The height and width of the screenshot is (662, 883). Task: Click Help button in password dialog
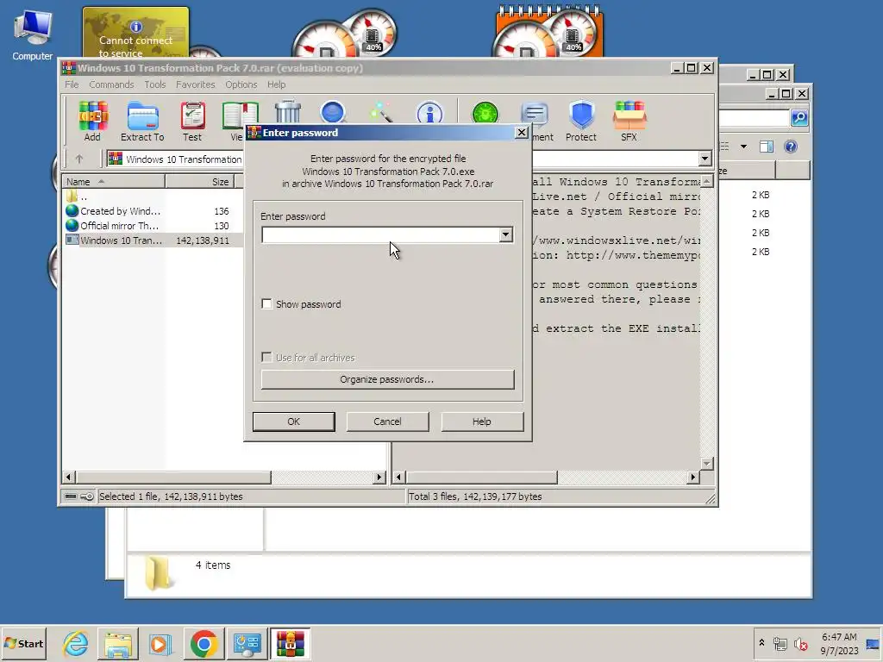point(482,422)
